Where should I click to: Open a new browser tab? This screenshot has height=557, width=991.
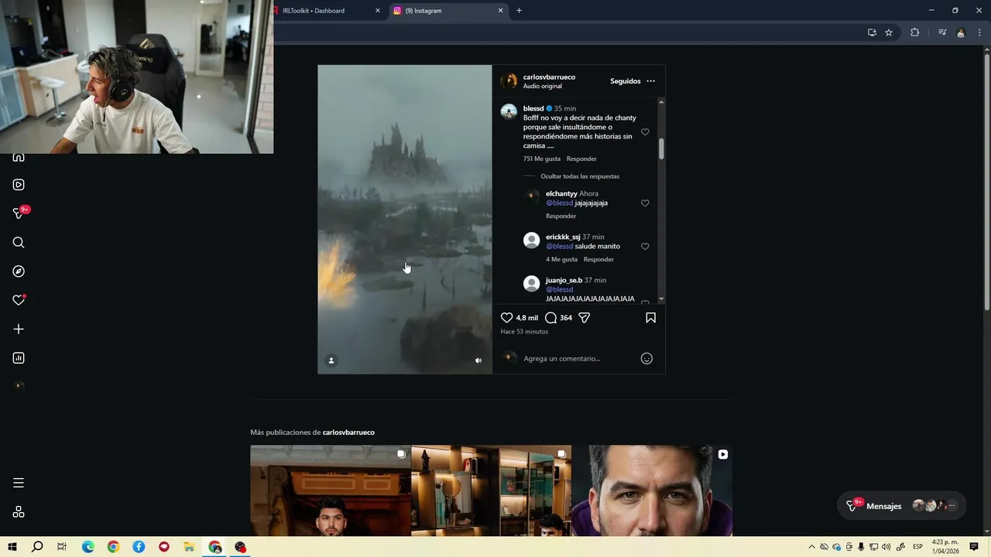click(x=519, y=11)
